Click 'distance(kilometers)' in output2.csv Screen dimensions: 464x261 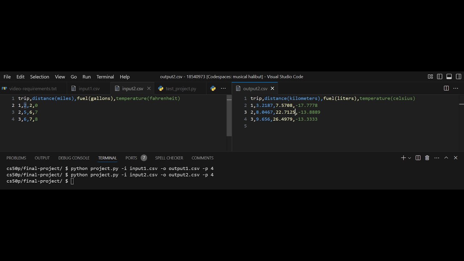pyautogui.click(x=292, y=98)
